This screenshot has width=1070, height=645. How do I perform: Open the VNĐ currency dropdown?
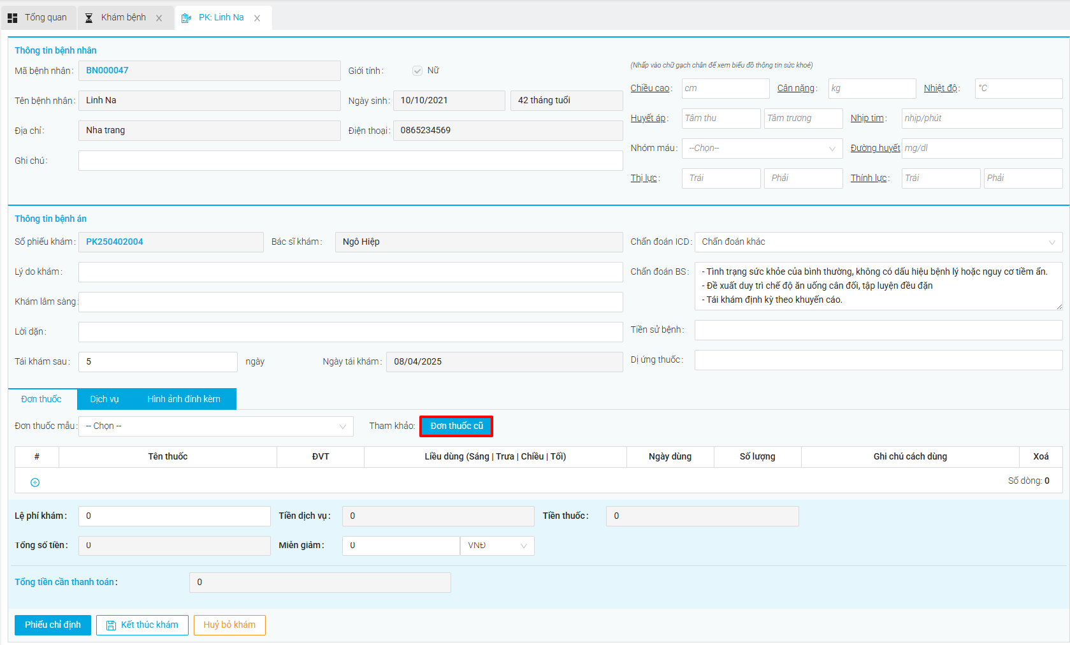tap(497, 546)
